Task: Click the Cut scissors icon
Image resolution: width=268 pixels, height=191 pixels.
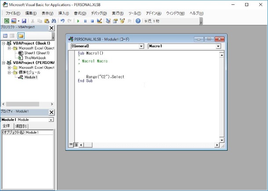Action: coord(33,21)
